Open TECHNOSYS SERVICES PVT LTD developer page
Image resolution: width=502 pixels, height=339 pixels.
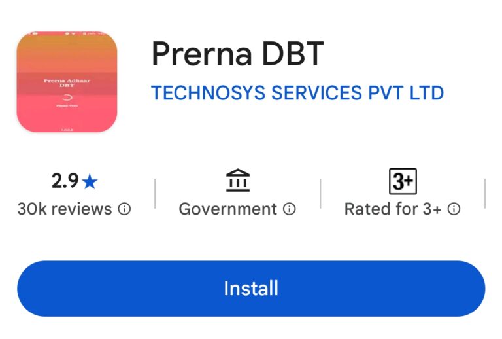297,93
